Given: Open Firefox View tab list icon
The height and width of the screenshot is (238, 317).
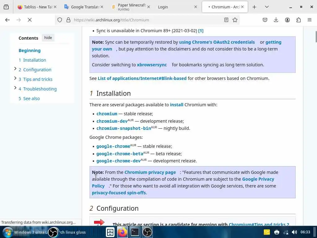Looking at the screenshot, I should click(x=6, y=7).
